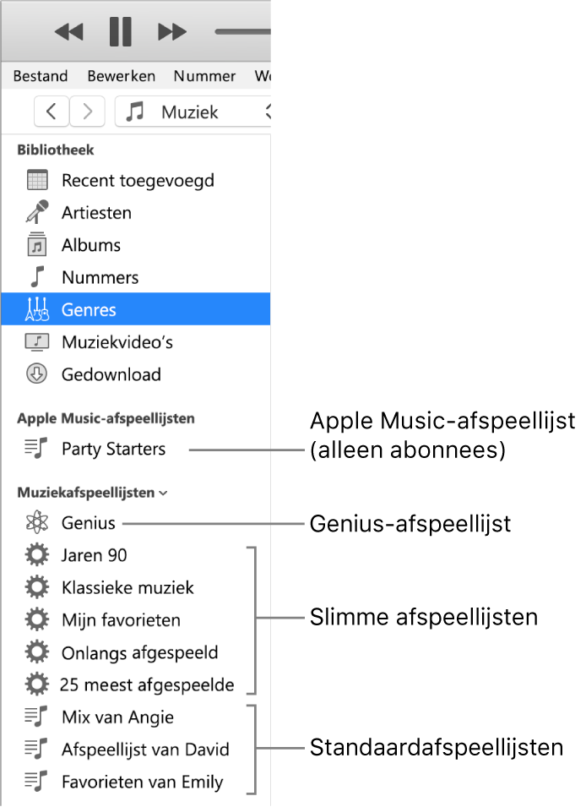The image size is (586, 807).
Task: Select the Genius atom icon
Action: pos(37,522)
